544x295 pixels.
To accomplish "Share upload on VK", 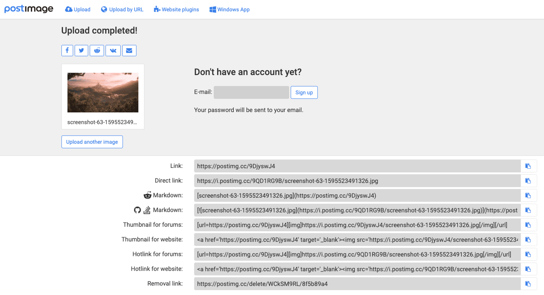I will (x=113, y=51).
